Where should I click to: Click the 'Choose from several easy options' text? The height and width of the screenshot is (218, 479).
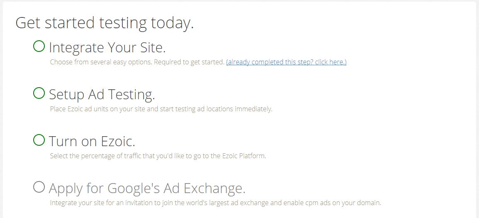(x=101, y=62)
